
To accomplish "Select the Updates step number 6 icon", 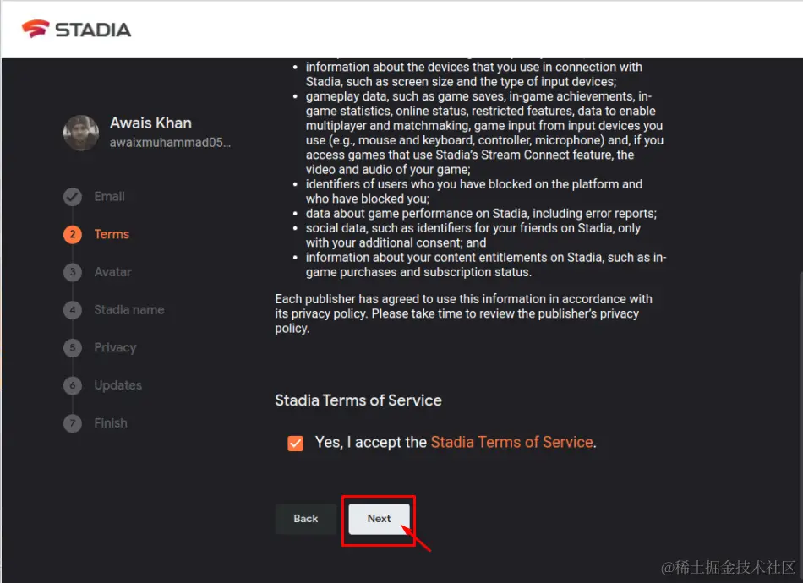I will click(72, 385).
